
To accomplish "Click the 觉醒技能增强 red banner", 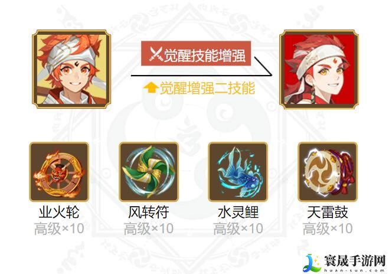I will tap(196, 54).
